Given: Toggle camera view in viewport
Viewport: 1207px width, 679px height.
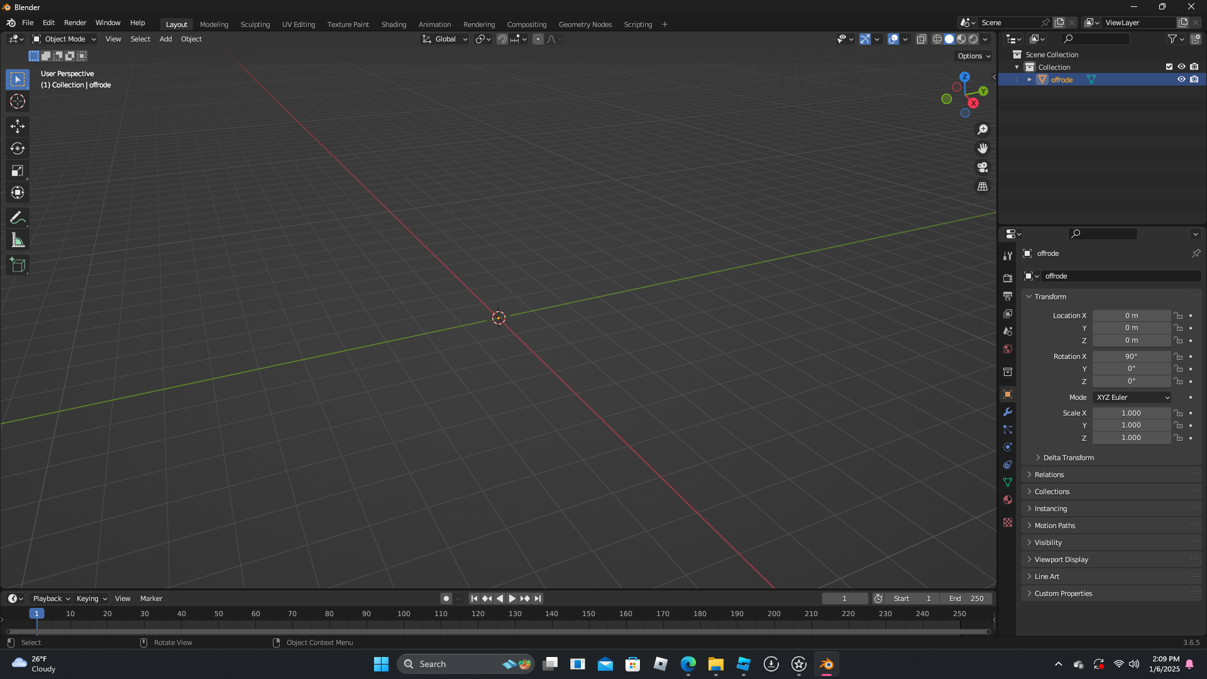Looking at the screenshot, I should 983,168.
